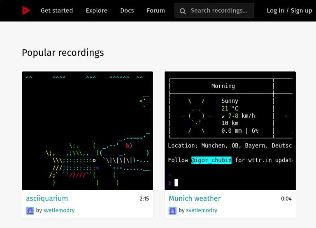Click the Popular recordings heading
The width and height of the screenshot is (316, 228).
tap(63, 53)
